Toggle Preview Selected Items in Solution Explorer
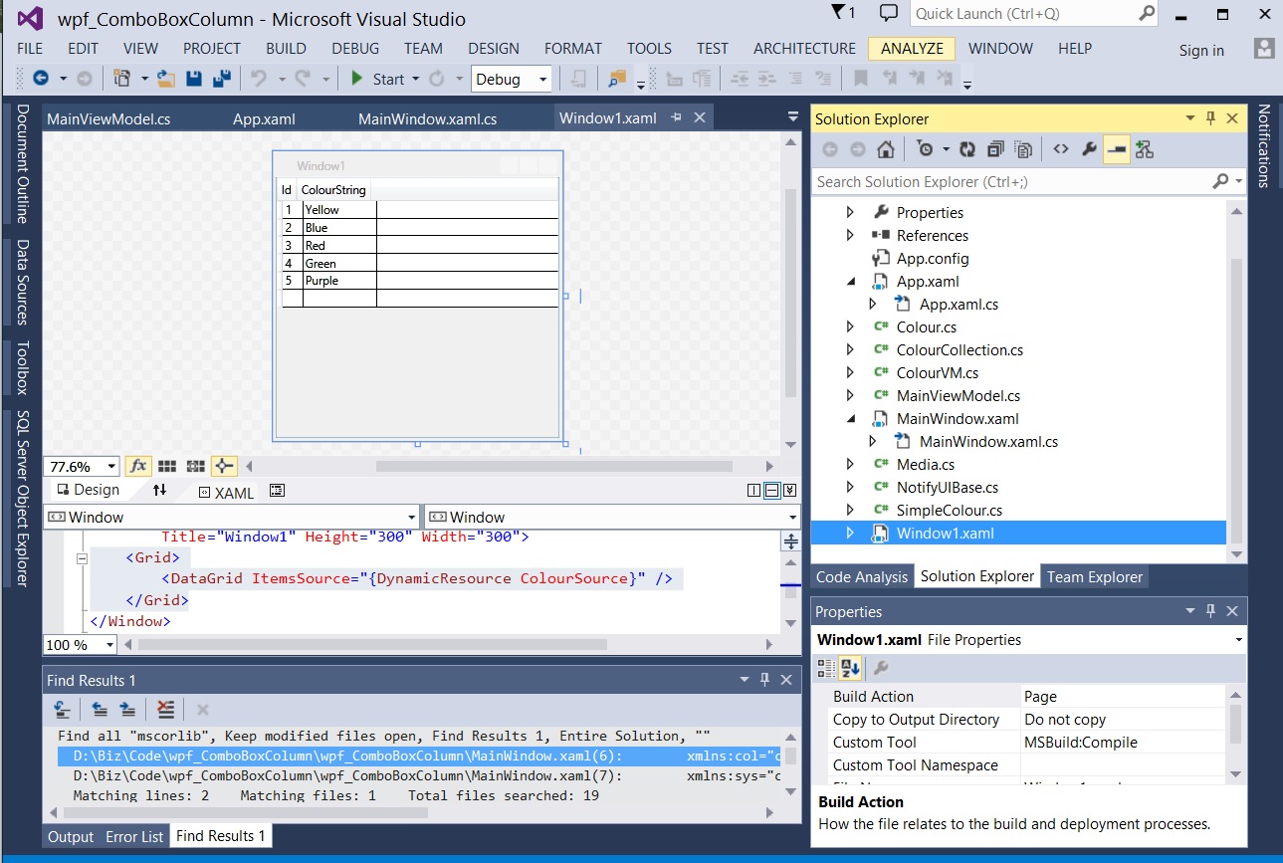The height and width of the screenshot is (863, 1283). pyautogui.click(x=1117, y=149)
